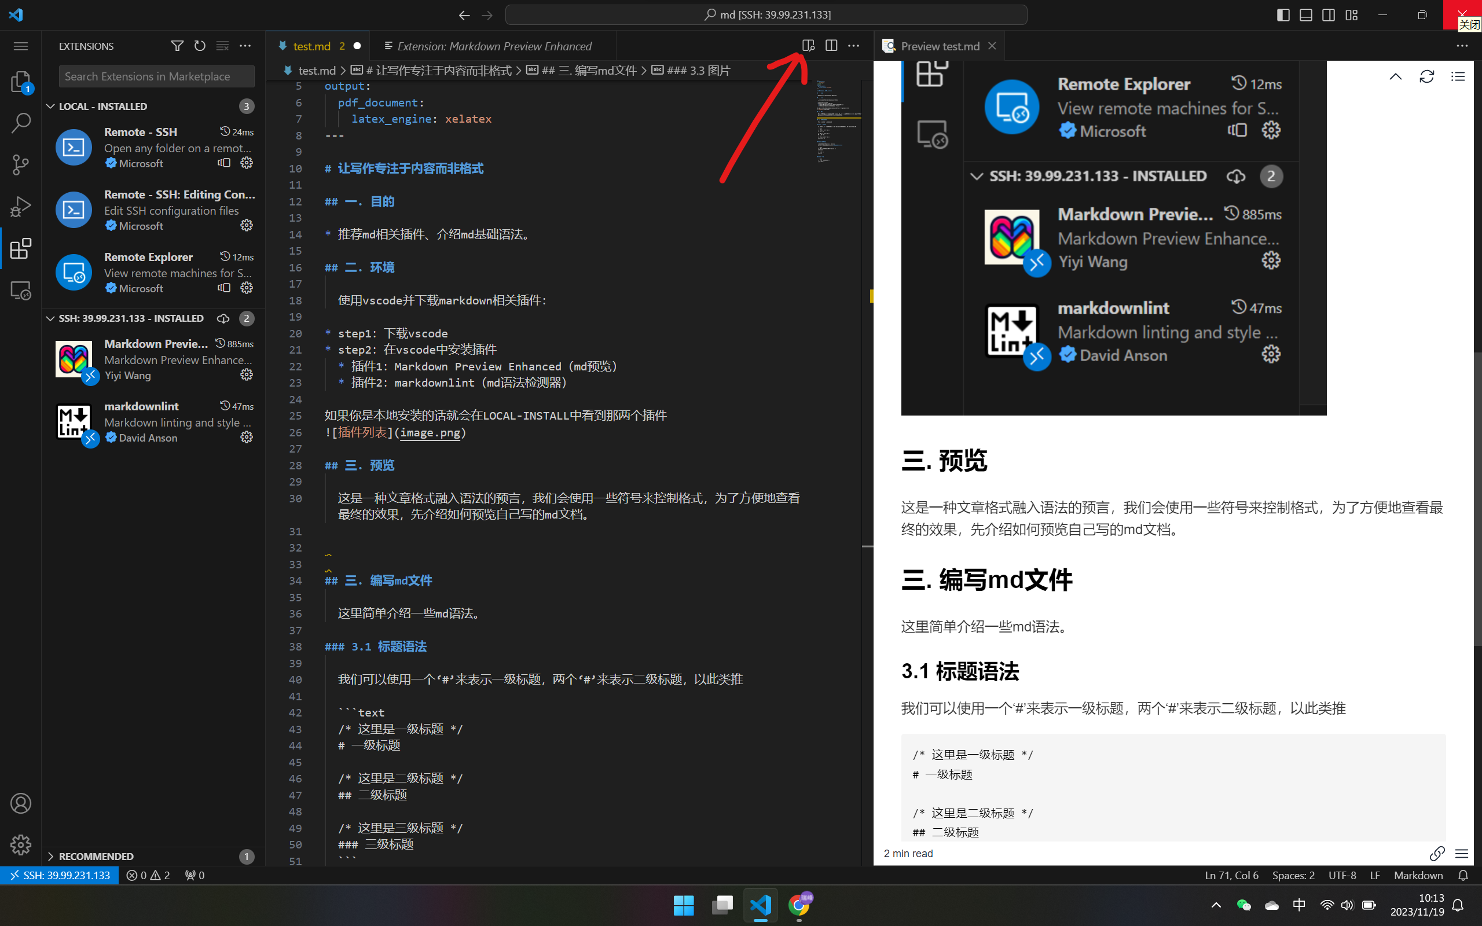The image size is (1482, 926).
Task: Clear extensions search results icon
Action: click(222, 46)
